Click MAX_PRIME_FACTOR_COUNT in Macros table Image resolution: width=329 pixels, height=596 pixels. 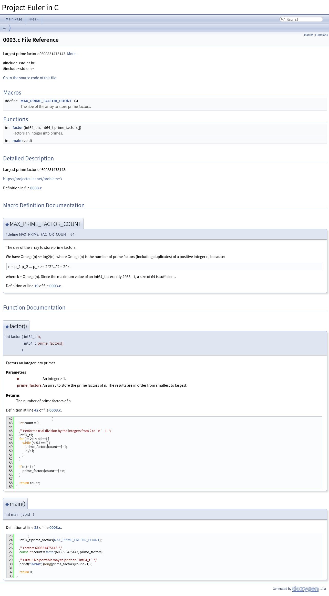click(x=46, y=101)
